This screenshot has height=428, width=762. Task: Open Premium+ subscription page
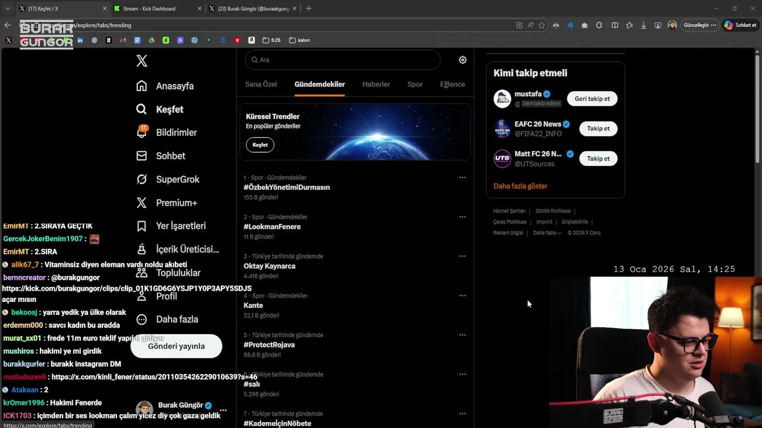(x=166, y=203)
